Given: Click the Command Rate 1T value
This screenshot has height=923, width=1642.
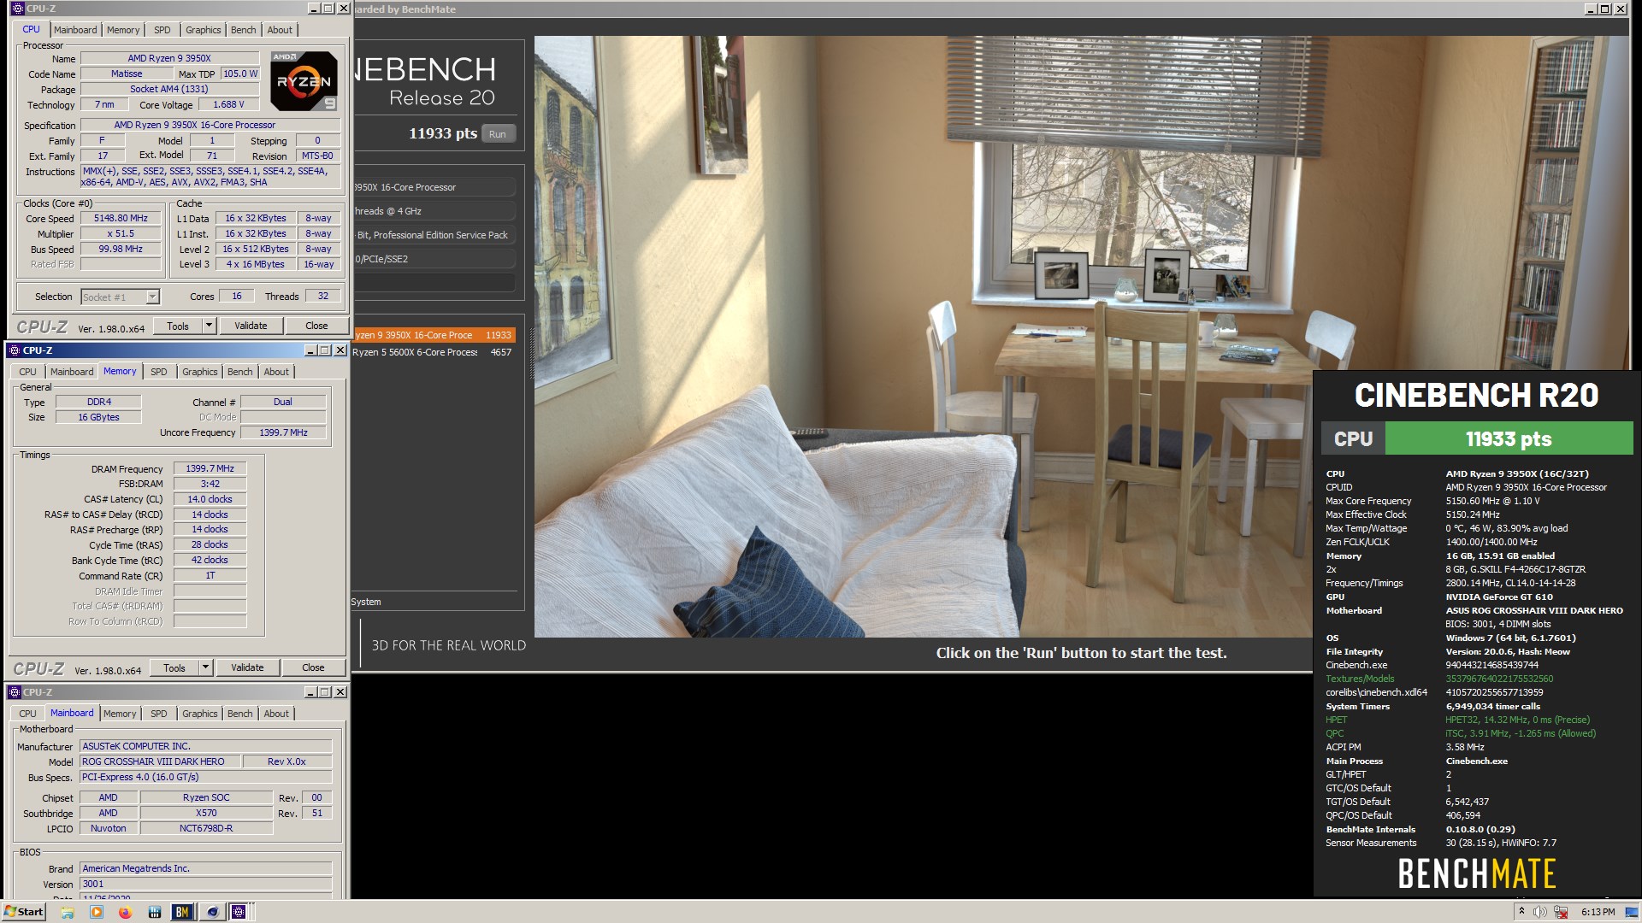Looking at the screenshot, I should [x=210, y=576].
